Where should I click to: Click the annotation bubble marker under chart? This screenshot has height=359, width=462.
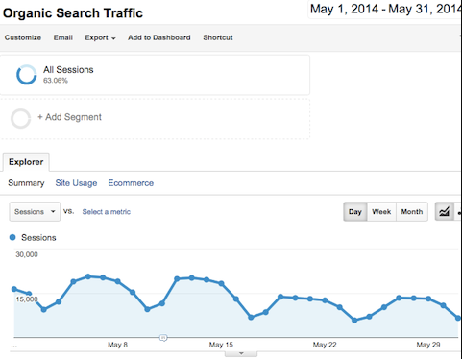coord(163,338)
